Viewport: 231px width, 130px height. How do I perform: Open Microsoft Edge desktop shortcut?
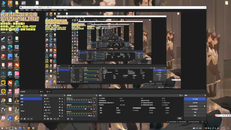(10, 48)
